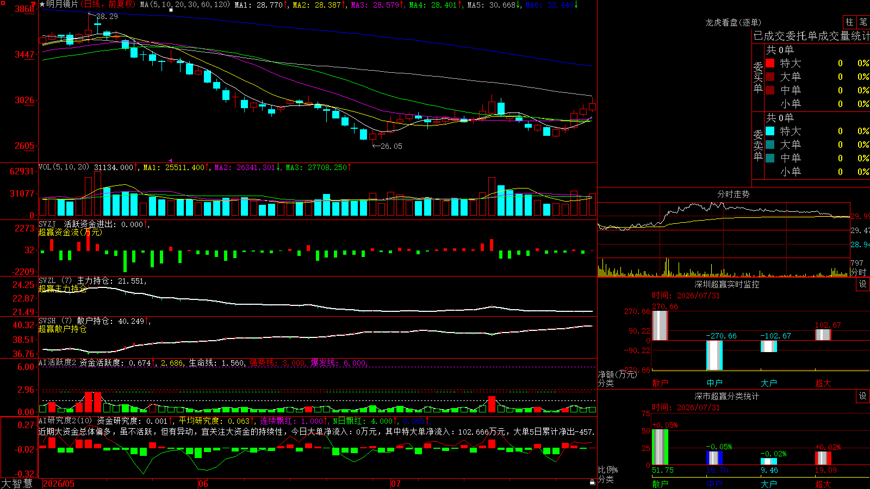The image size is (870, 489).
Task: Click the magenta arrow marker below the K-line chart
Action: pos(170,160)
